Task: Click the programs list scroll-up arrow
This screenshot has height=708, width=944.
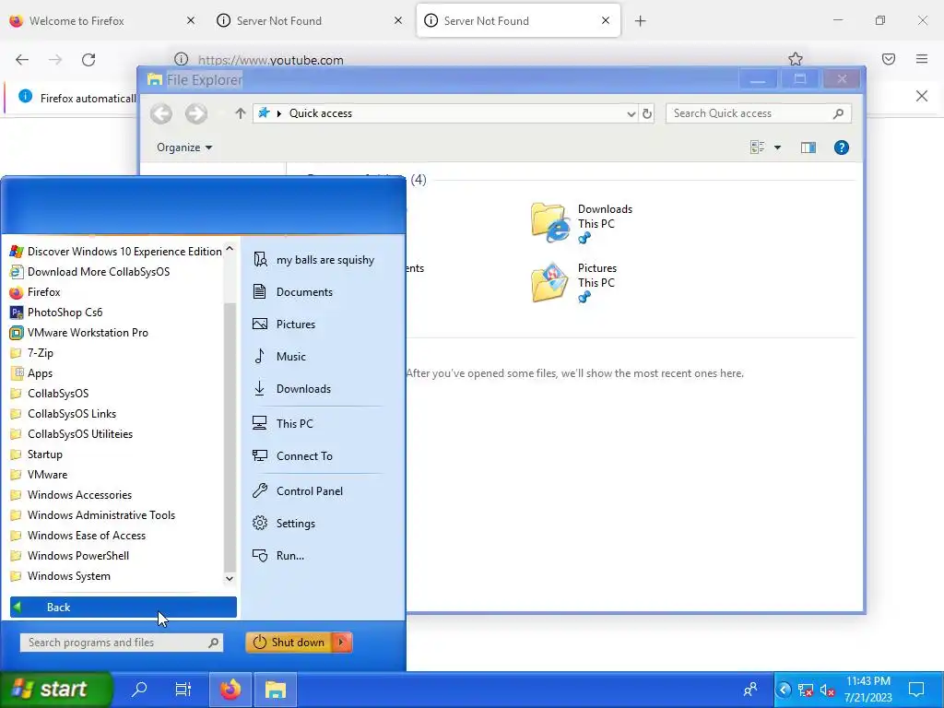Action: point(230,249)
